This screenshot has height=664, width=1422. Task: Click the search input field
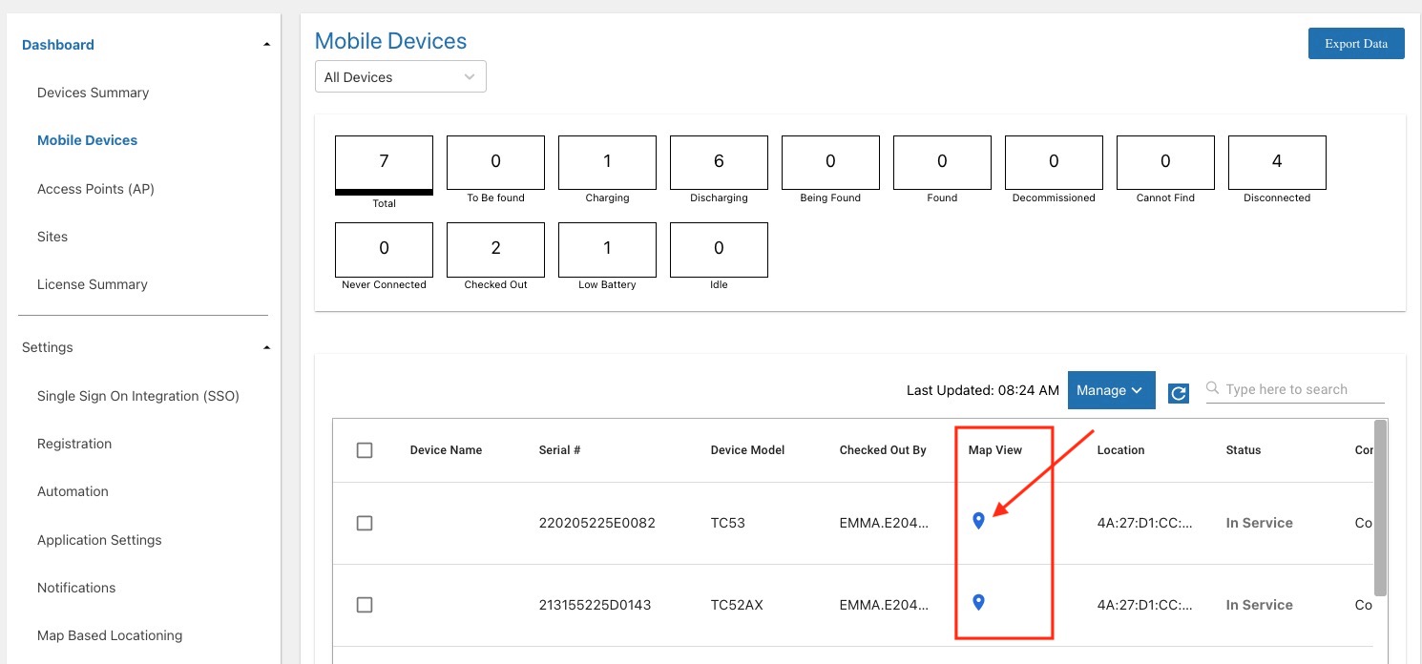pos(1296,388)
